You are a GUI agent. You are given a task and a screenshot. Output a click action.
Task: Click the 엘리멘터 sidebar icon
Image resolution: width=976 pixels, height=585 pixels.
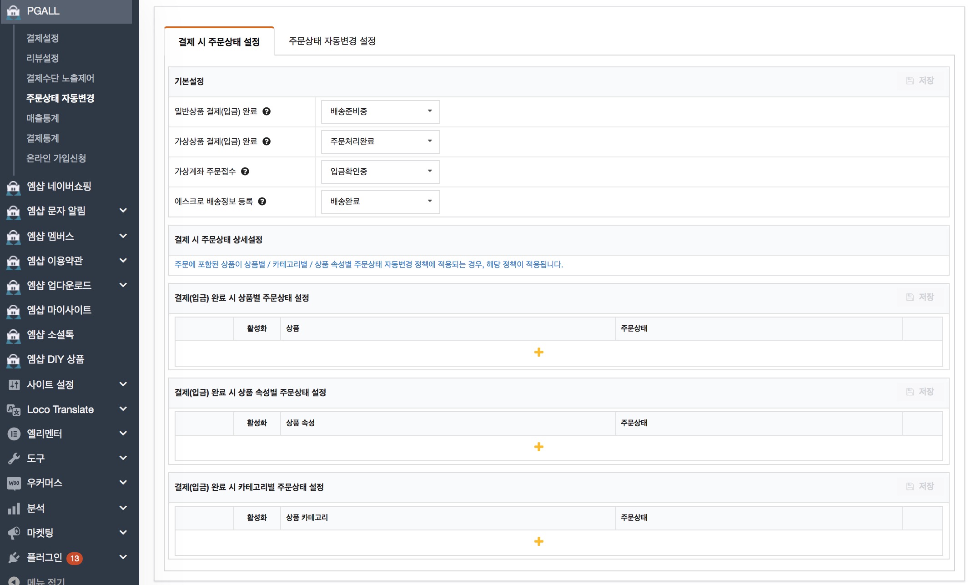pos(14,434)
